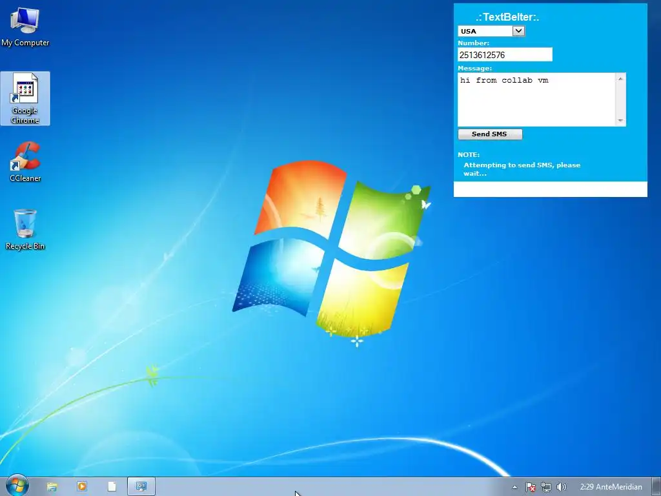Click the 'Attempting to send SMS' note text
The image size is (661, 496).
coord(522,169)
